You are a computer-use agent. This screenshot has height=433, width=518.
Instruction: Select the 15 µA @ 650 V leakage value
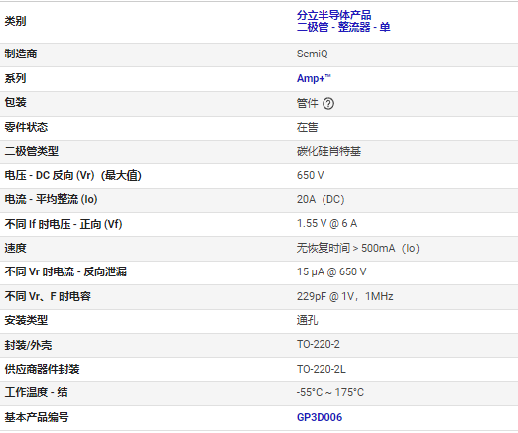331,271
